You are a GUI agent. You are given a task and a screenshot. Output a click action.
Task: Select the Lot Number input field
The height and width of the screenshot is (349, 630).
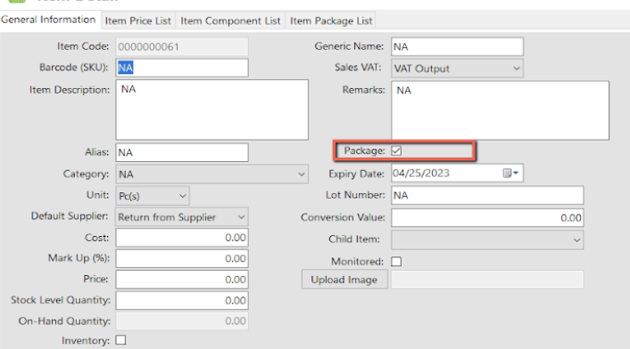point(487,196)
